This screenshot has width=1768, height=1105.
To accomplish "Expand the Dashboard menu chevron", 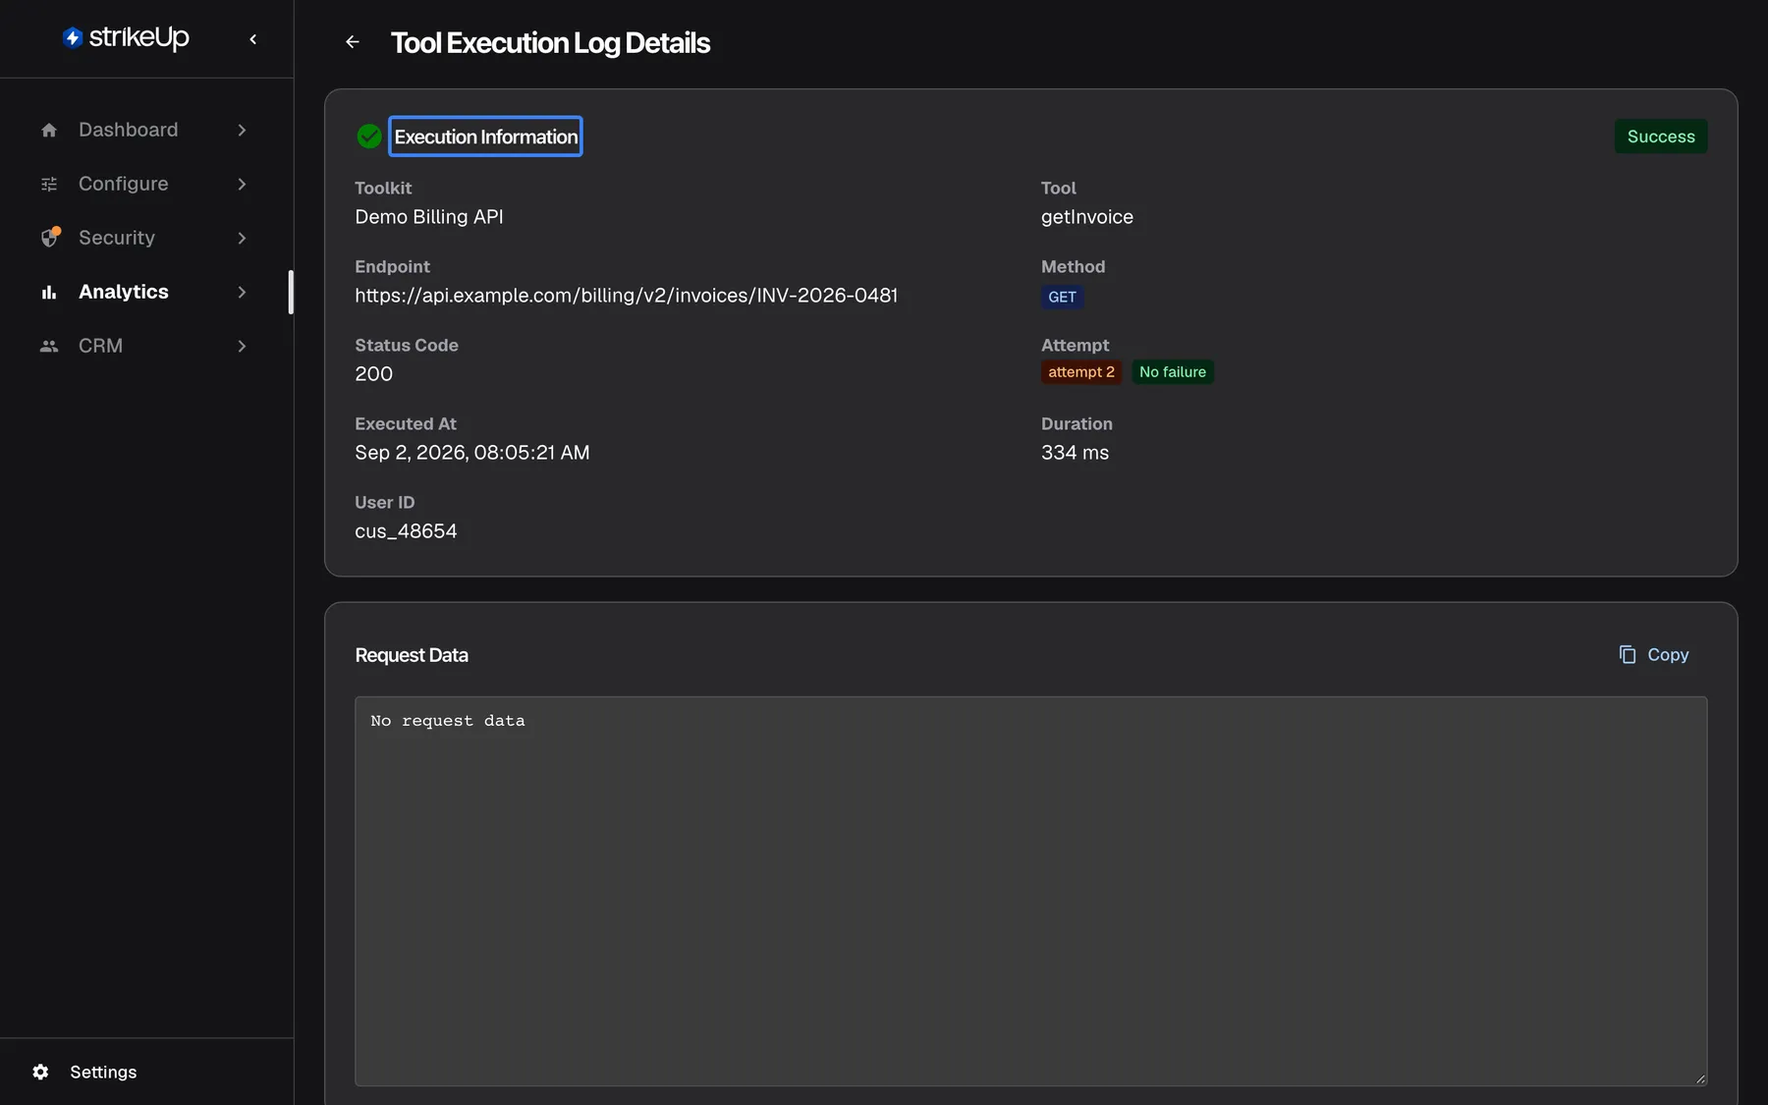I will click(x=242, y=130).
